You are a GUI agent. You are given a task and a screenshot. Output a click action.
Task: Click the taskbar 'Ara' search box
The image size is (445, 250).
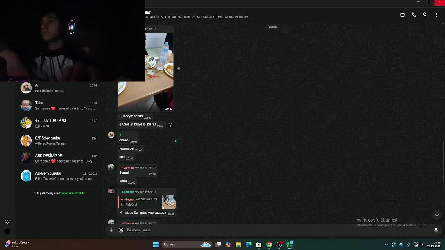coord(188,244)
